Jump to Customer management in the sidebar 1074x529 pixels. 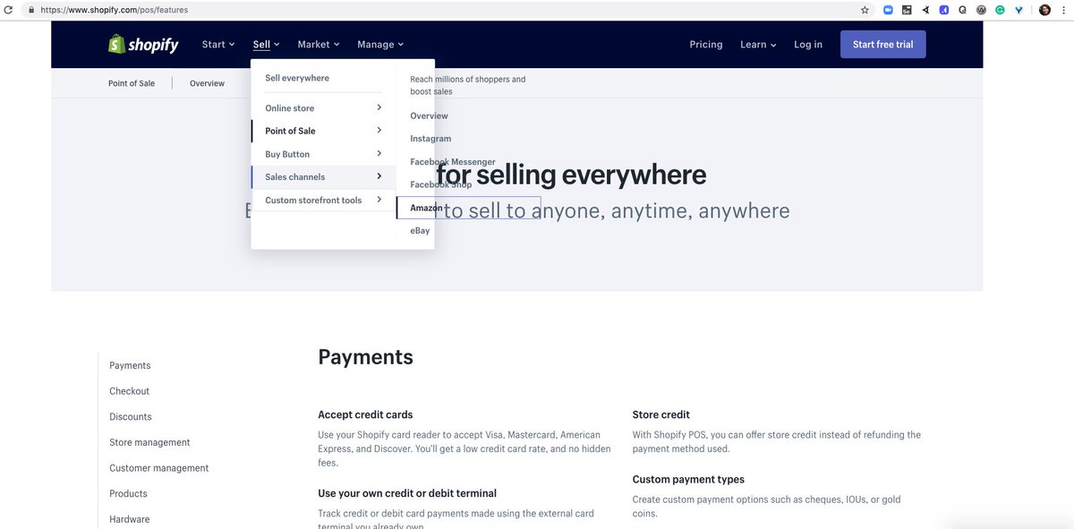pyautogui.click(x=158, y=468)
